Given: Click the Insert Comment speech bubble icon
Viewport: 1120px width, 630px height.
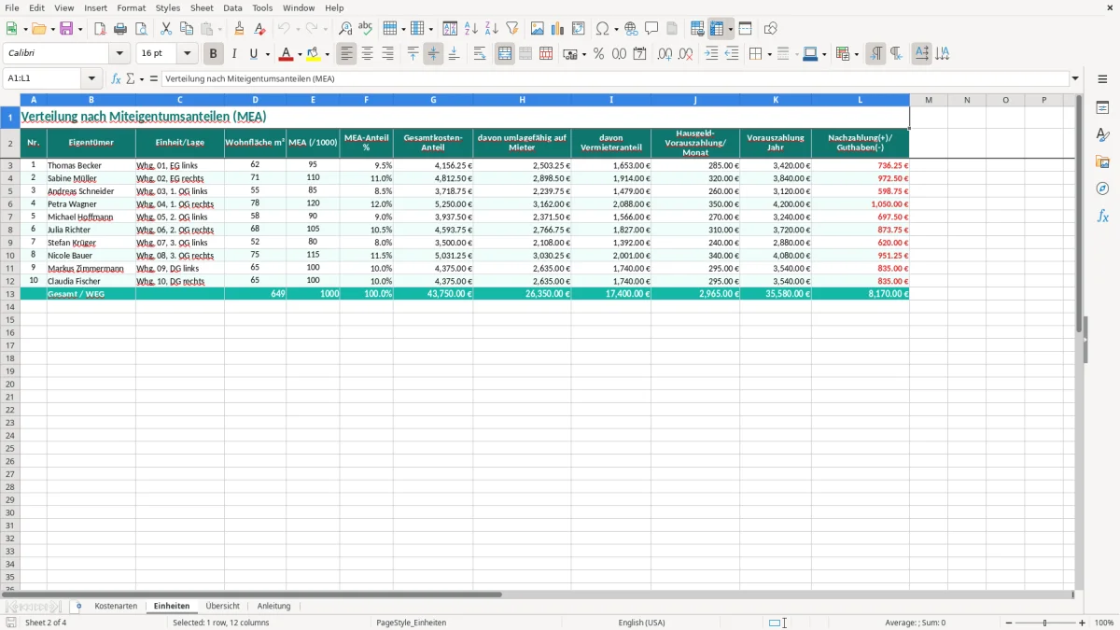Looking at the screenshot, I should (651, 29).
